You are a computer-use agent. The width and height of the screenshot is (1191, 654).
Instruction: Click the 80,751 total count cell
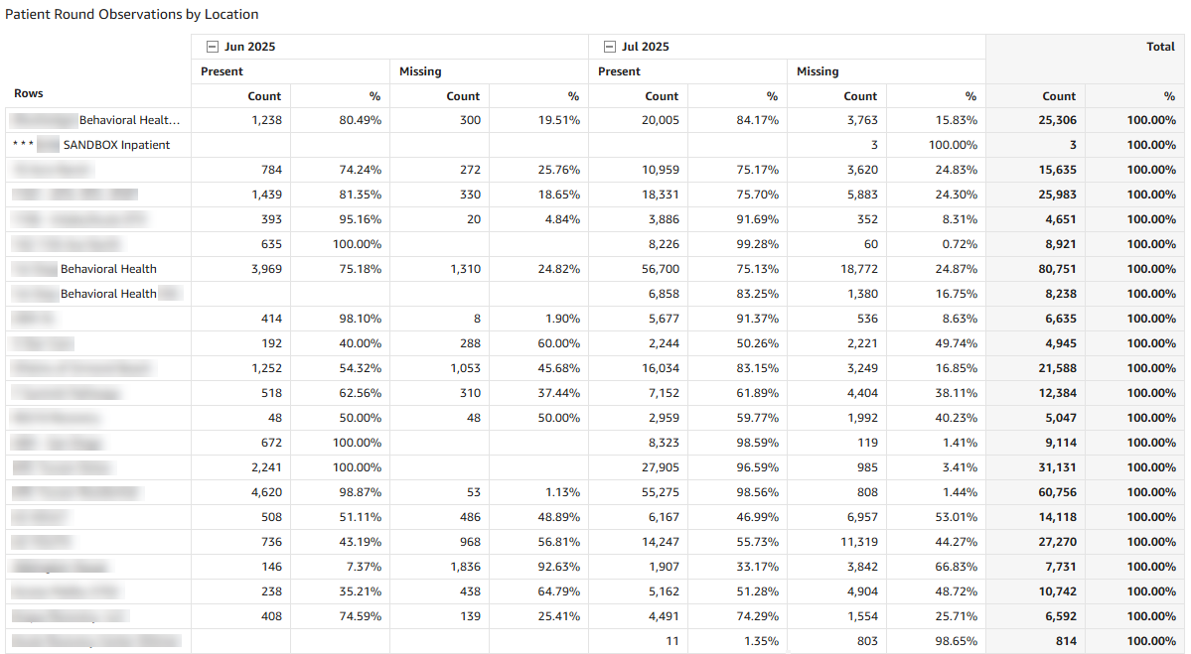point(1055,269)
